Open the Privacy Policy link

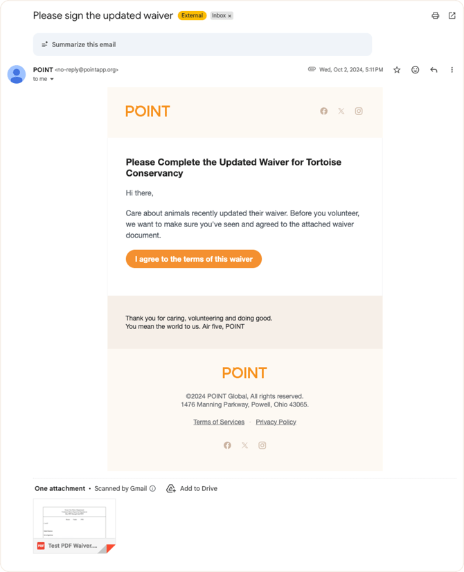pyautogui.click(x=276, y=422)
